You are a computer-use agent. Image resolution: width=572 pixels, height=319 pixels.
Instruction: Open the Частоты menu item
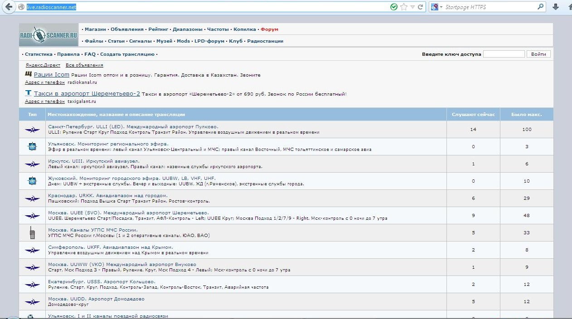[x=218, y=29]
